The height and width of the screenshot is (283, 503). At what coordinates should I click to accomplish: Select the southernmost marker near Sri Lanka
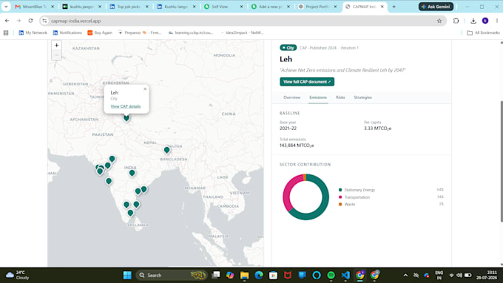coord(130,213)
